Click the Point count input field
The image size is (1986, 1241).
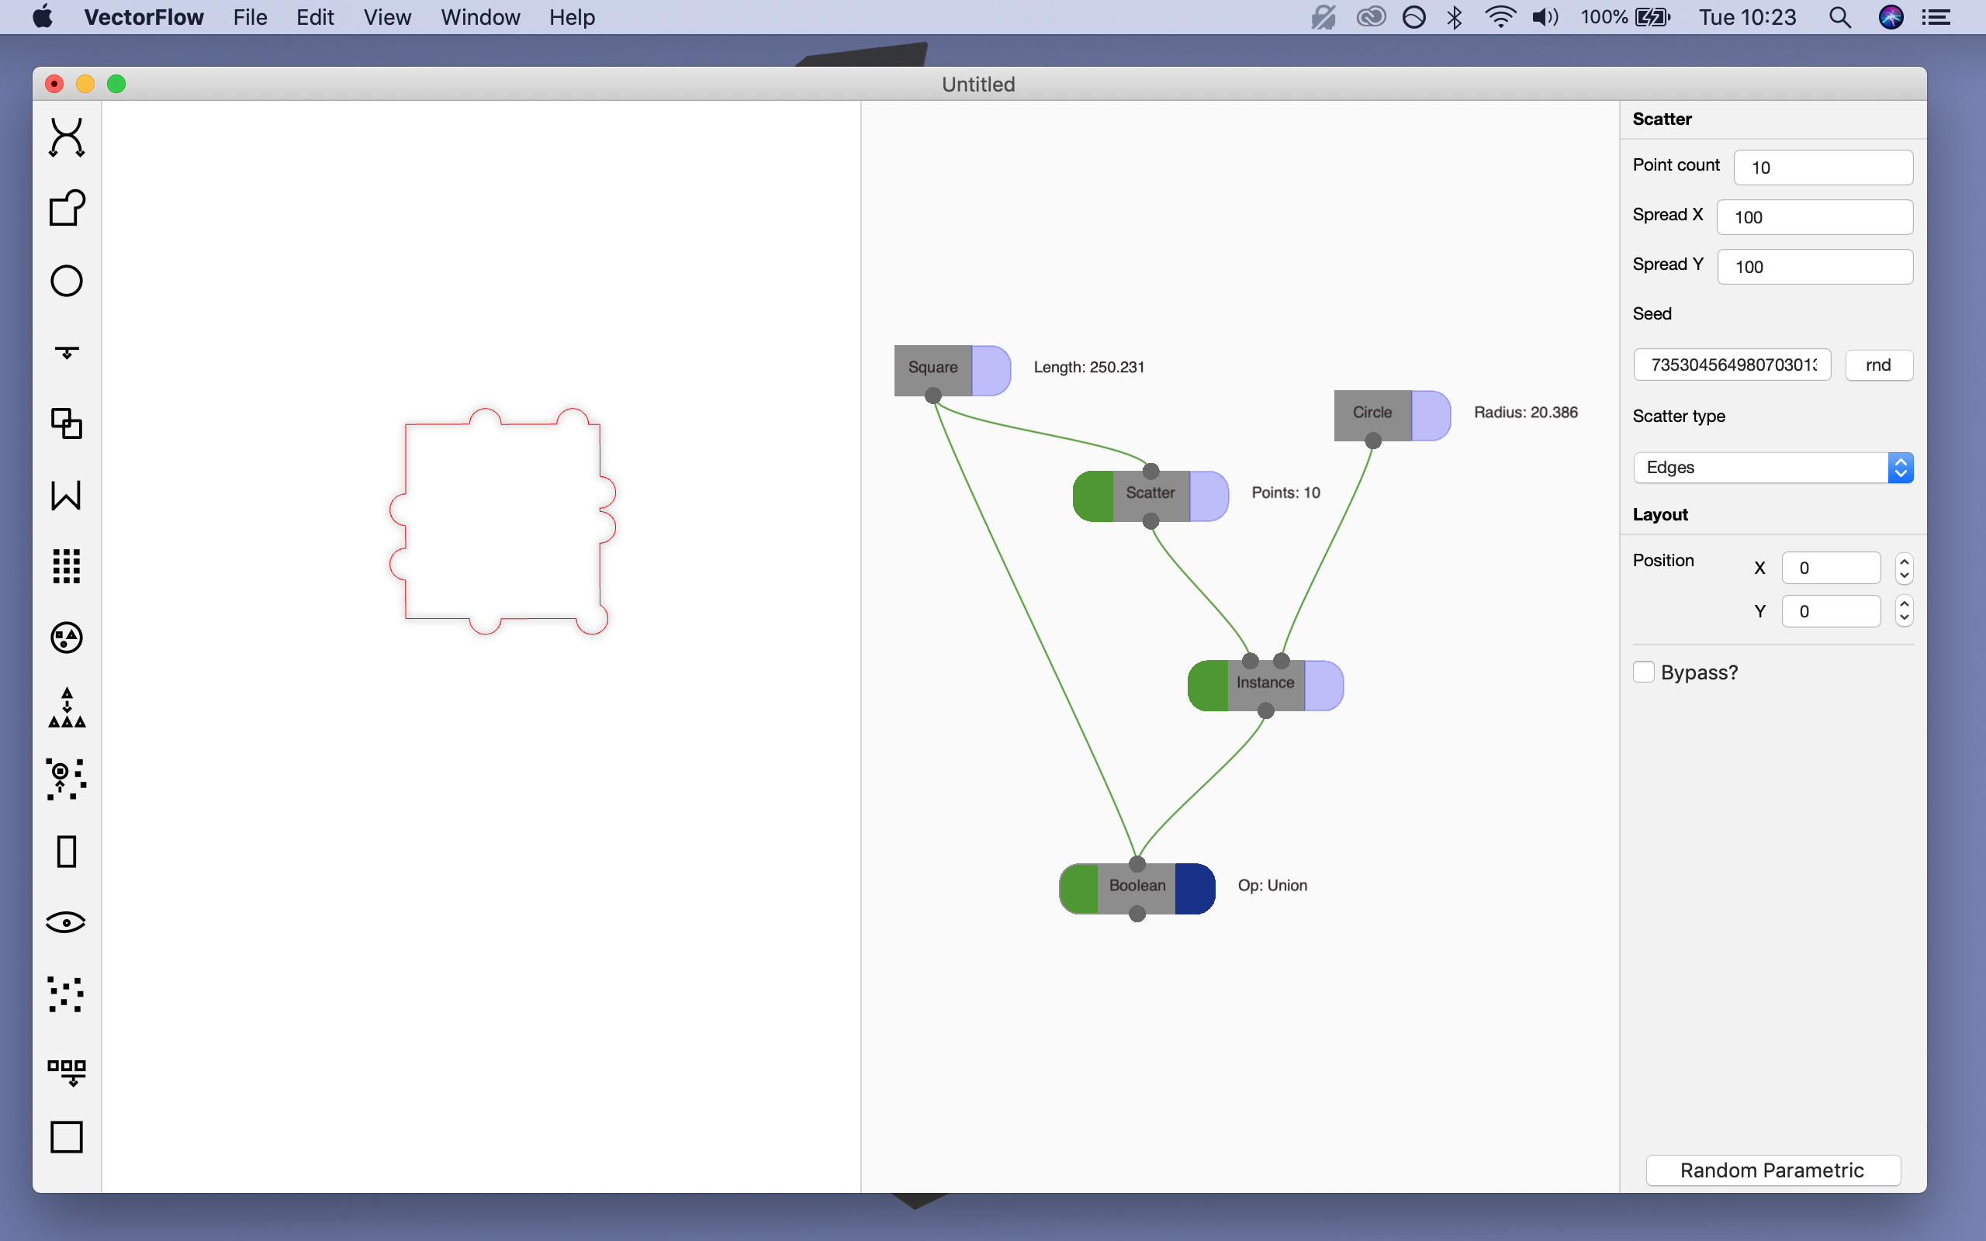[x=1822, y=168]
